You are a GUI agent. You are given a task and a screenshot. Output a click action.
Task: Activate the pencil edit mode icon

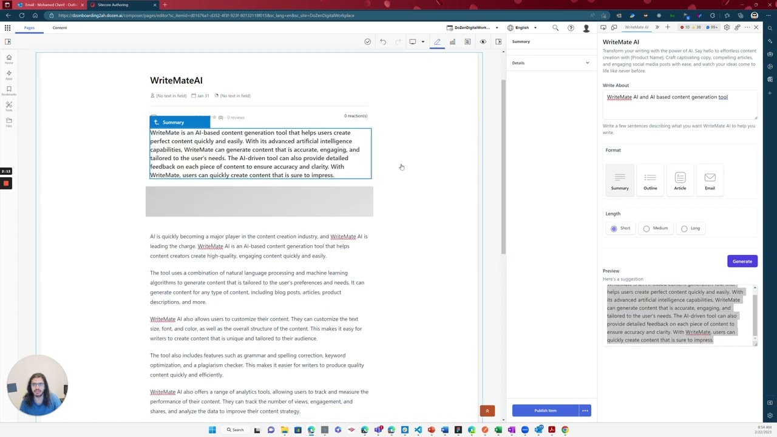click(437, 42)
